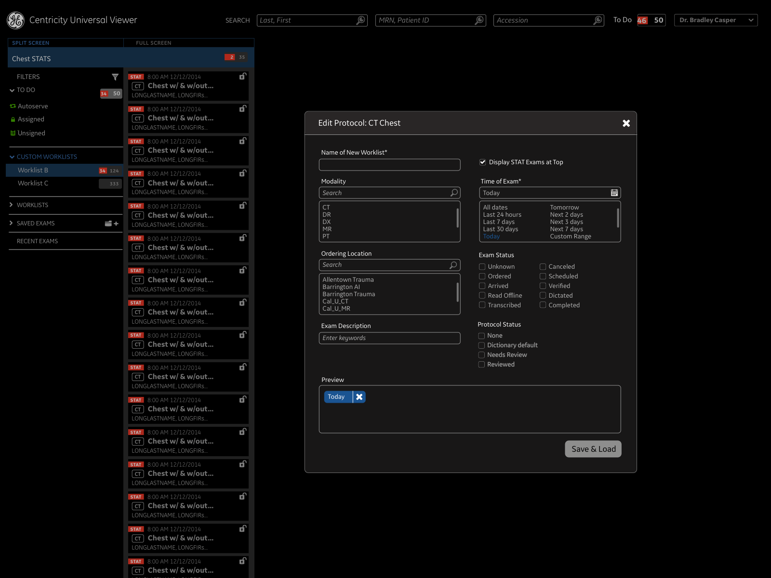
Task: Check the Needs Review protocol status
Action: tap(481, 355)
